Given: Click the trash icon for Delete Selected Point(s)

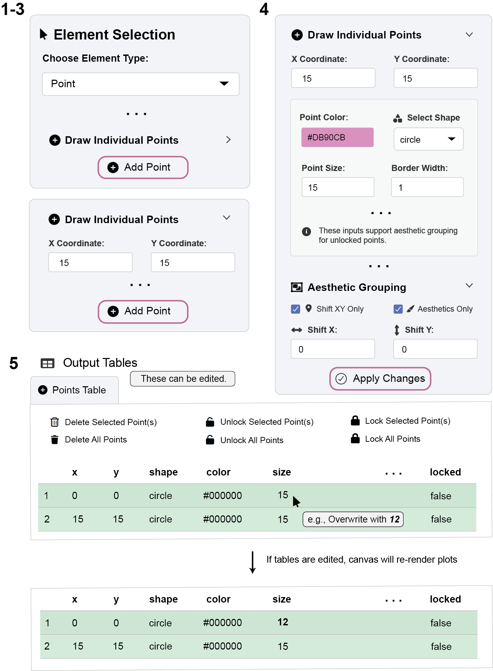Looking at the screenshot, I should [x=54, y=422].
